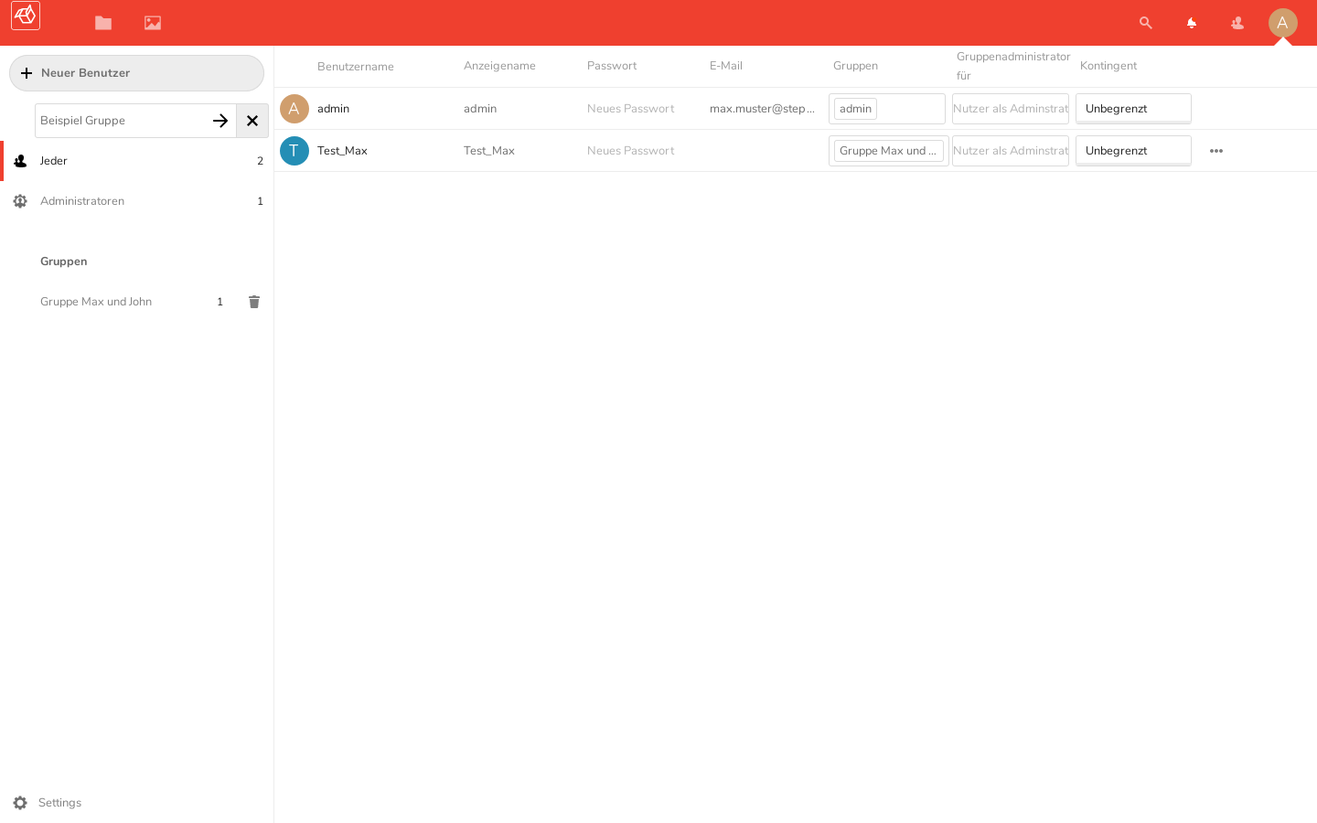Click the admin user avatar in table
The height and width of the screenshot is (823, 1317).
click(x=294, y=109)
